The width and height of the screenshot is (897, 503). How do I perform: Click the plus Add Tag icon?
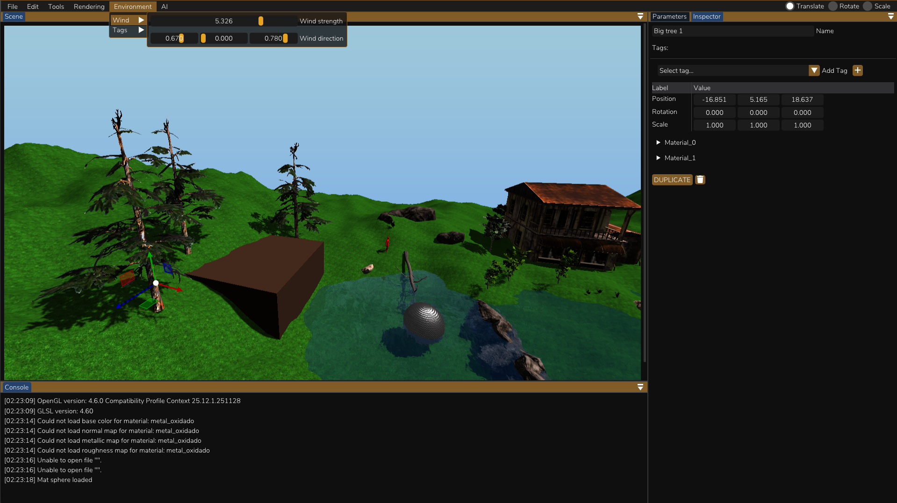[x=857, y=71]
